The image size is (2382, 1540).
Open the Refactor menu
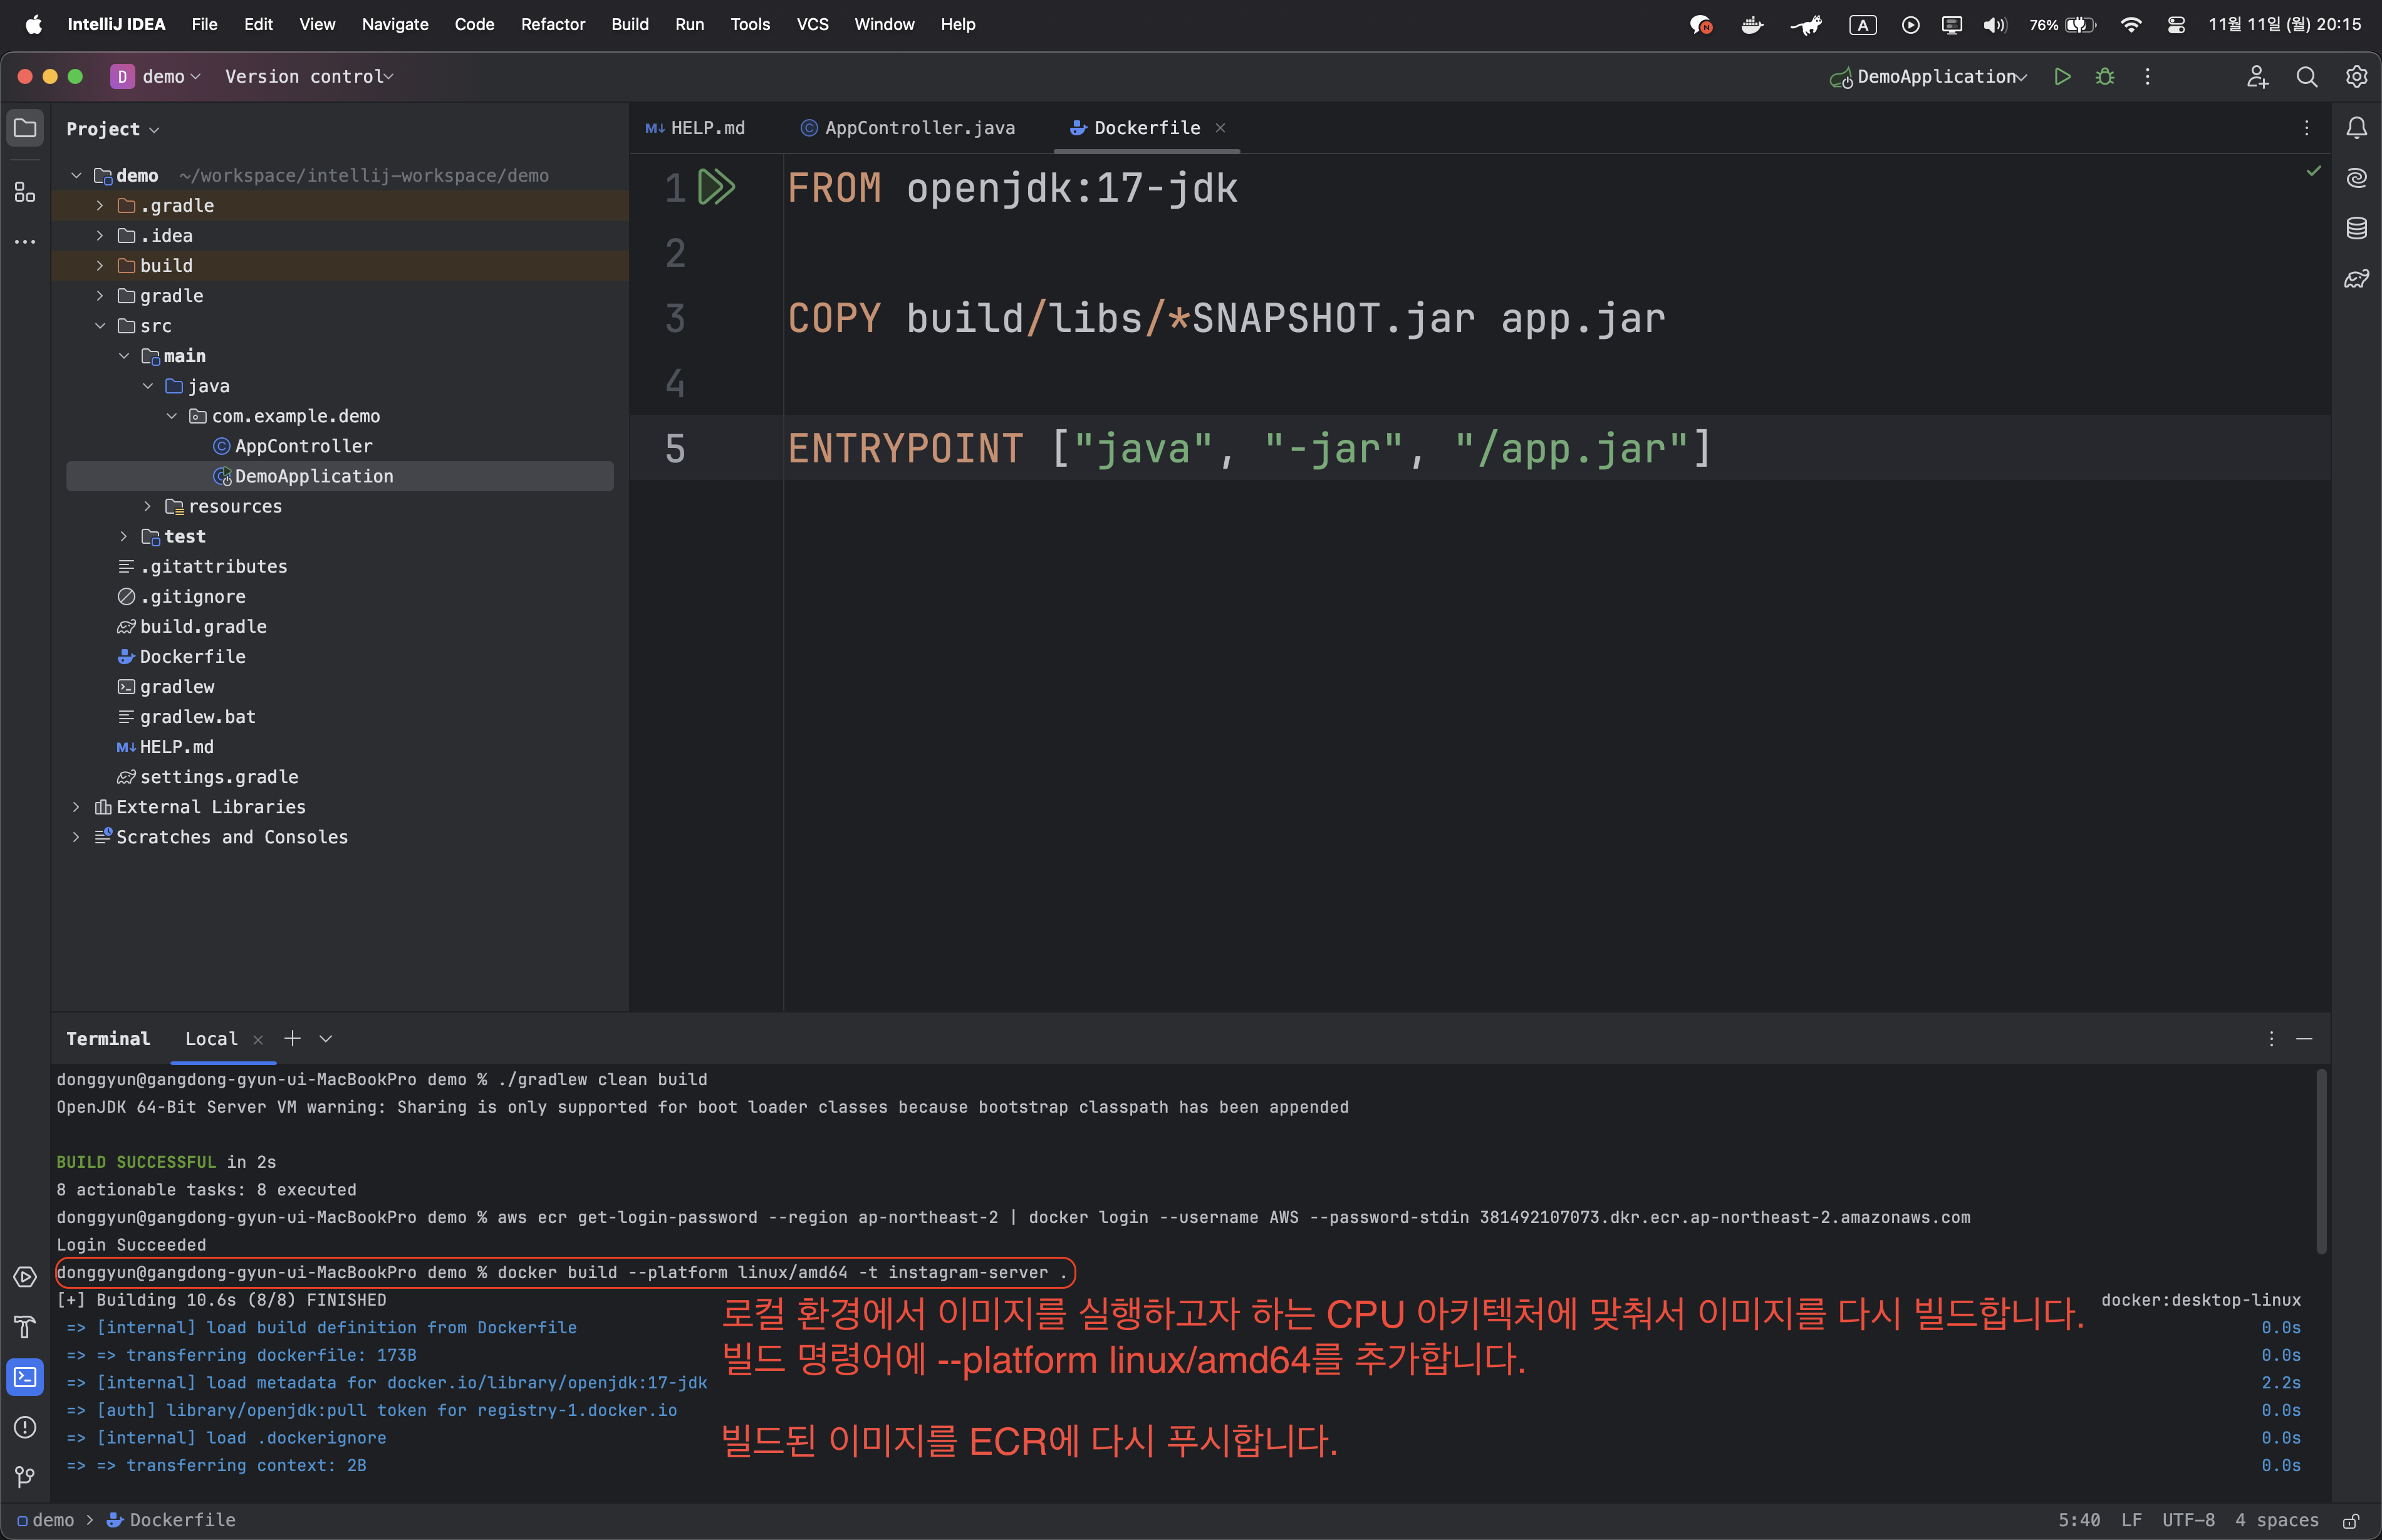click(x=552, y=24)
